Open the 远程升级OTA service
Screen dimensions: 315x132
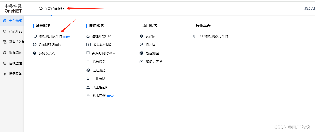(x=102, y=36)
